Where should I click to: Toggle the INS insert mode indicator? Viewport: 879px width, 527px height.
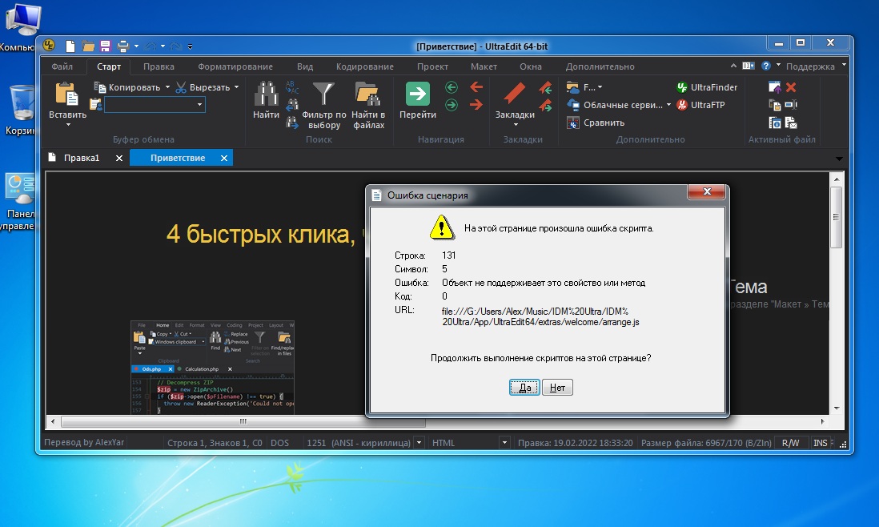(820, 443)
